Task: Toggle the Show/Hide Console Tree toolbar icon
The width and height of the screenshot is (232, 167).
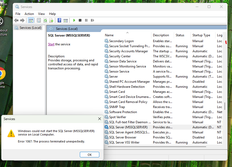Action: (x=31, y=20)
